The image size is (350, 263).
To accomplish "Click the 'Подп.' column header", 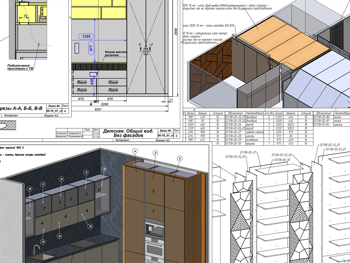I will 87,129.
